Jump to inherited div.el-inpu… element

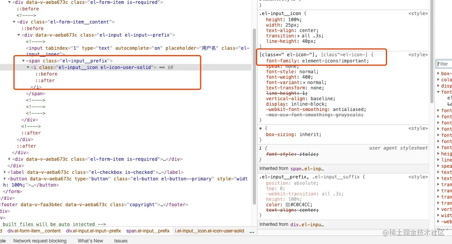pos(307,224)
